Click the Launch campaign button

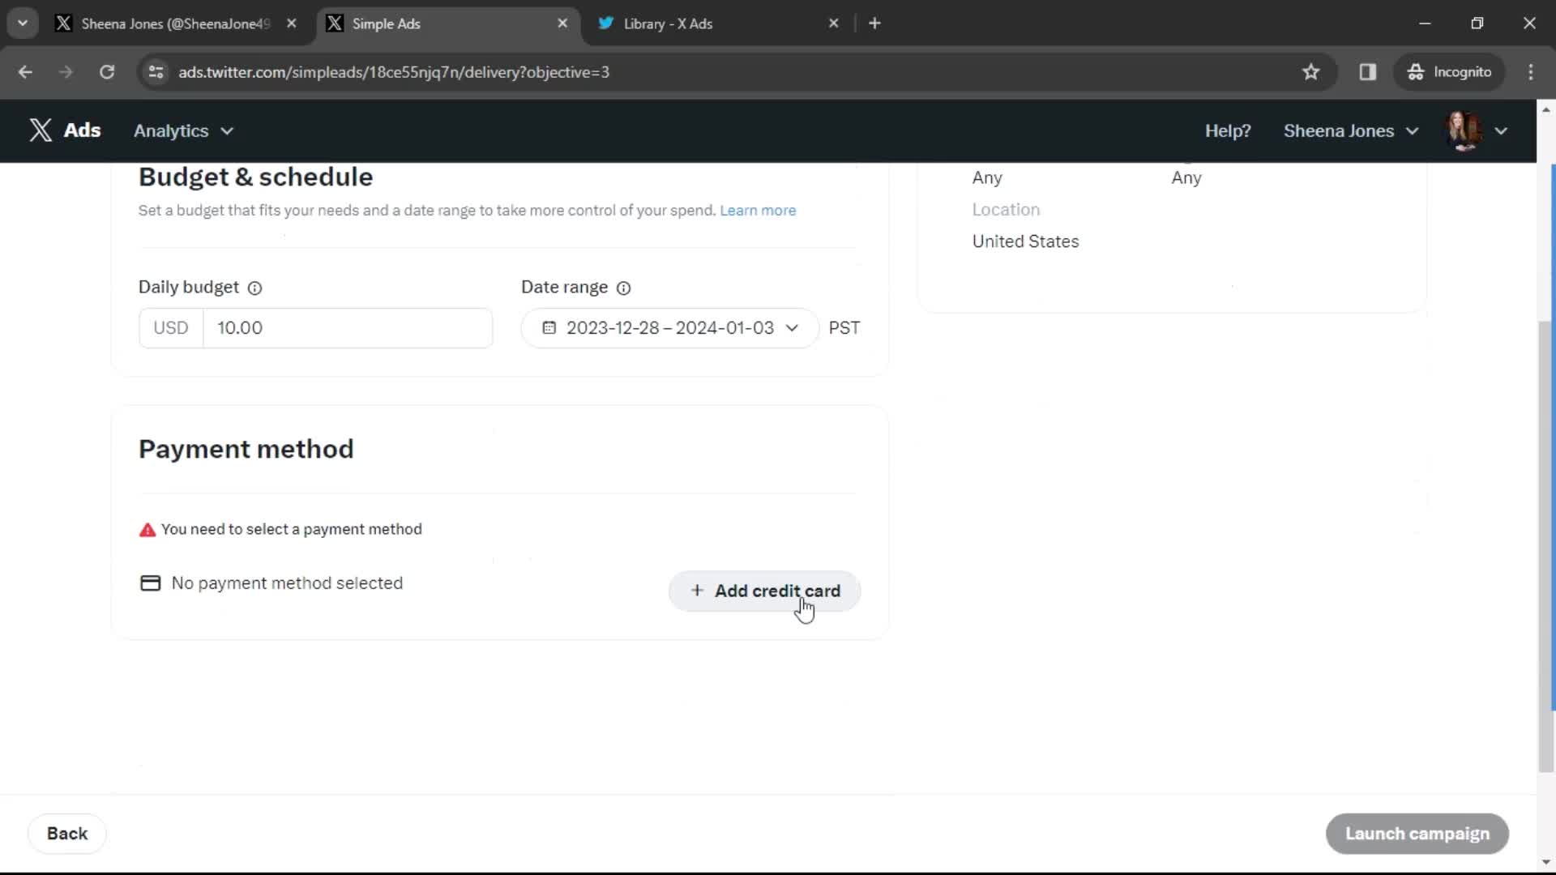(x=1417, y=832)
